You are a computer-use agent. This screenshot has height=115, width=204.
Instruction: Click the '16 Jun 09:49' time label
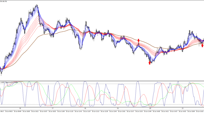17,112
